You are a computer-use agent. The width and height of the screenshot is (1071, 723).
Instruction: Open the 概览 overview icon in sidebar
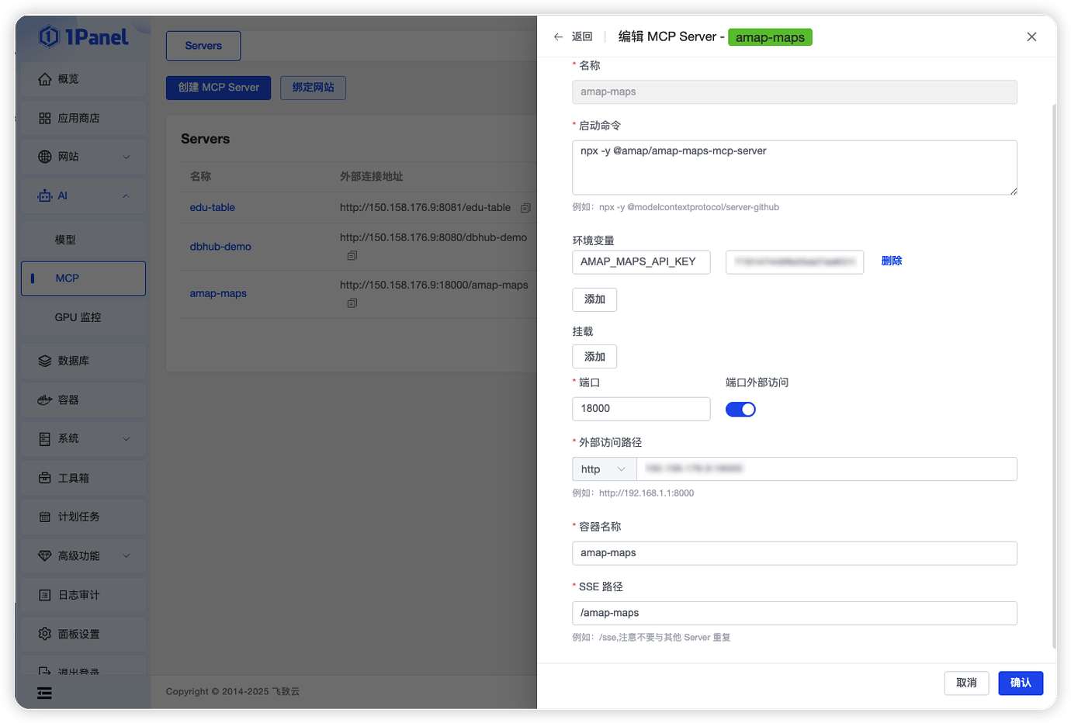(x=45, y=78)
